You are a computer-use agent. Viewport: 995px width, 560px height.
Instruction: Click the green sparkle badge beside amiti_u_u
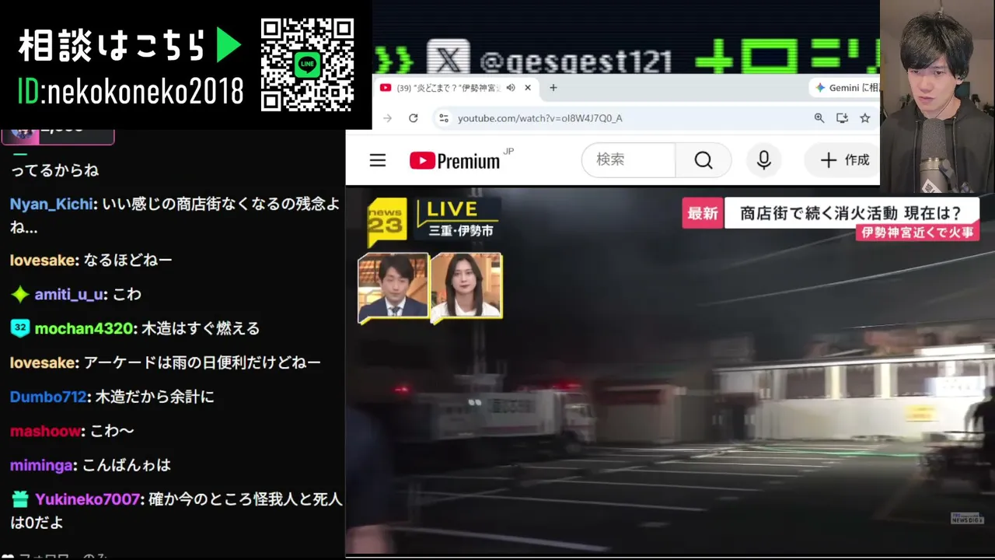click(x=20, y=294)
